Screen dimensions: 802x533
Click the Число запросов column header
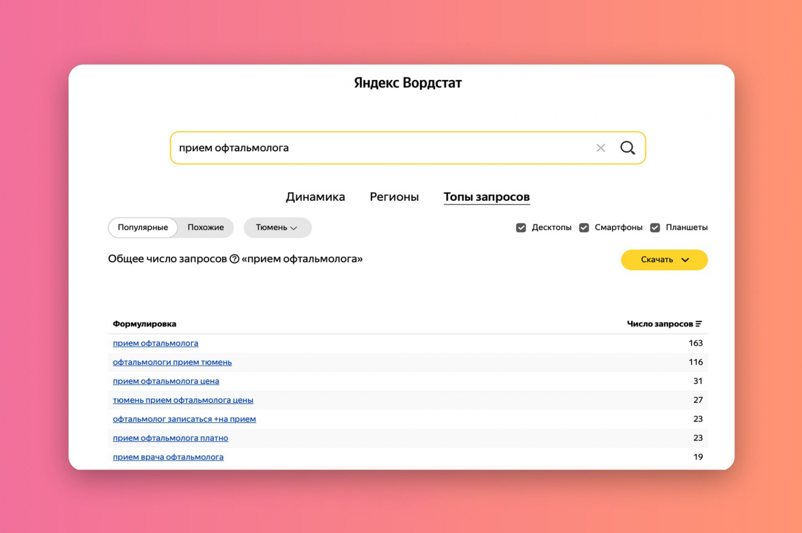tap(660, 324)
